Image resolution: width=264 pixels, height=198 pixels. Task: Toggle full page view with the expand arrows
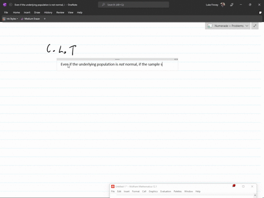(255, 26)
